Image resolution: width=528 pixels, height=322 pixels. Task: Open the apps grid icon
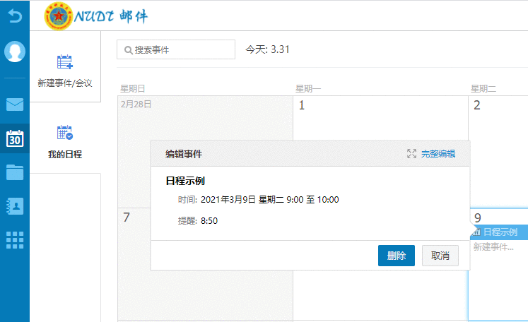pyautogui.click(x=15, y=239)
